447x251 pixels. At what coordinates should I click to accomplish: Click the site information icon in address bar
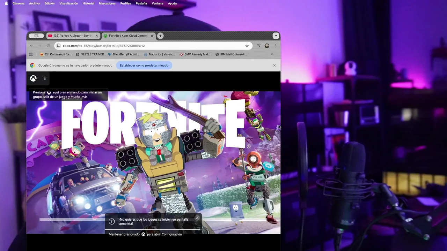58,46
